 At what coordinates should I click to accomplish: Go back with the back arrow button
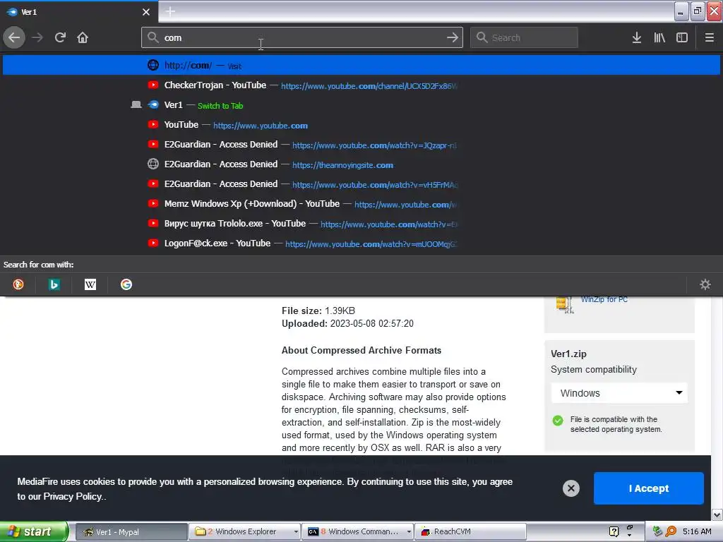(x=14, y=37)
